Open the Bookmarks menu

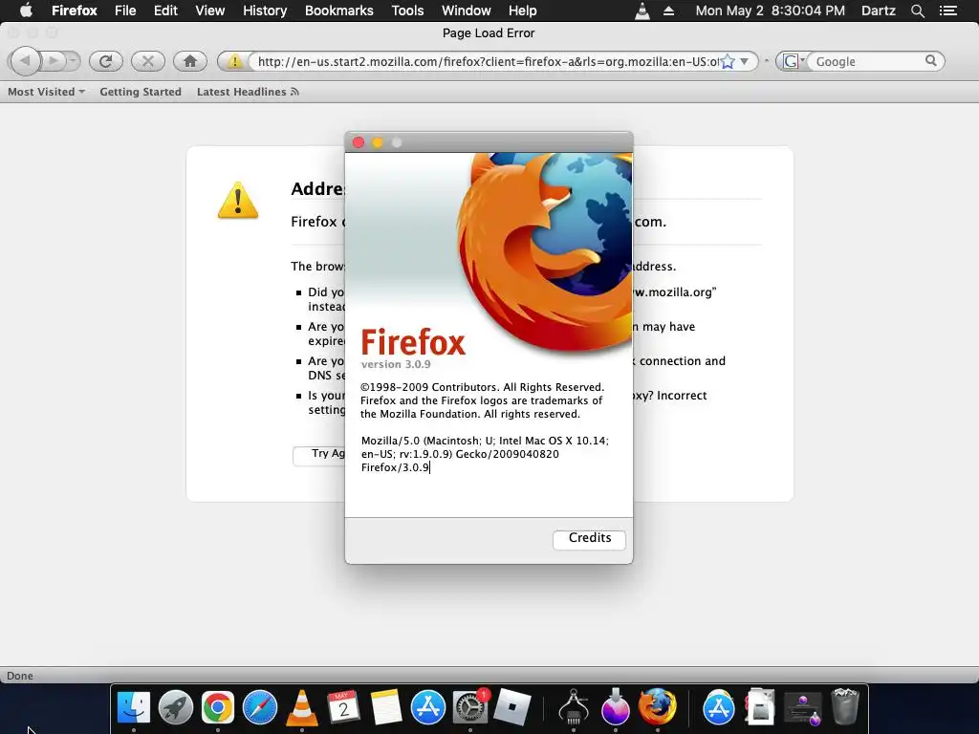[339, 11]
